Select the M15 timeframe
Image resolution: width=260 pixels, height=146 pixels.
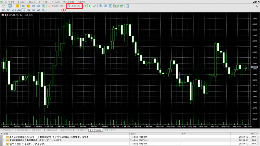14,10
